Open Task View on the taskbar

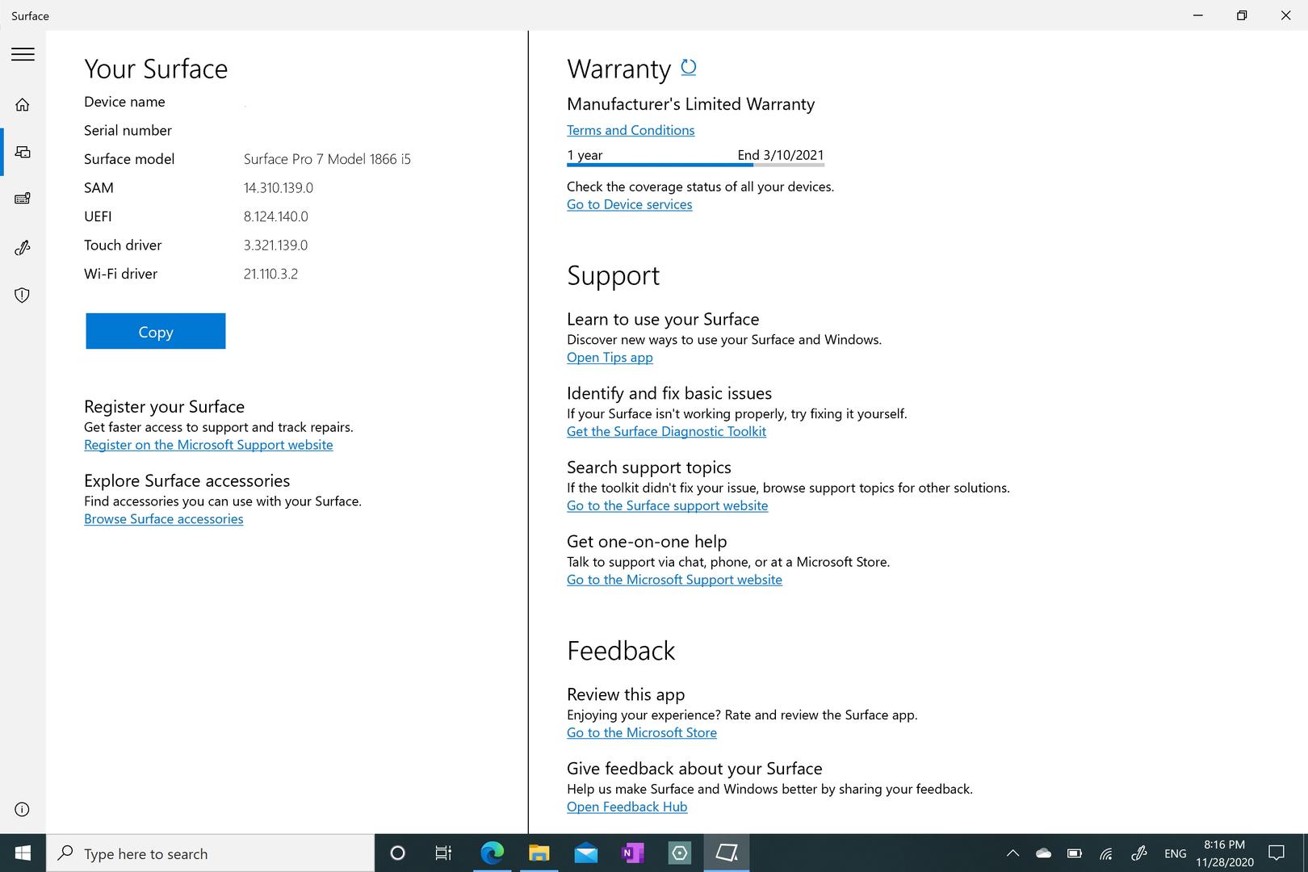(x=443, y=853)
